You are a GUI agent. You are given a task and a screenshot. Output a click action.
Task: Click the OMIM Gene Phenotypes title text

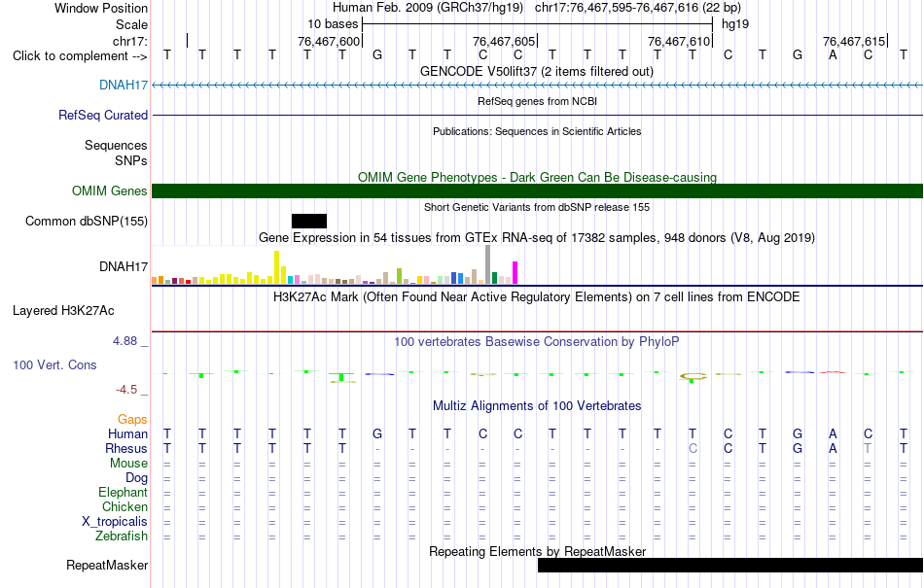538,177
